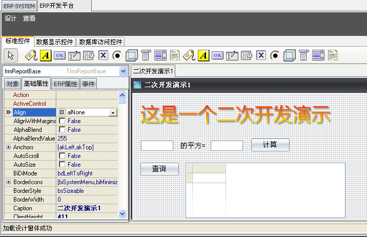Click the result box right of 的平方=
Screen dimensions: 367x237
pyautogui.click(x=227, y=146)
